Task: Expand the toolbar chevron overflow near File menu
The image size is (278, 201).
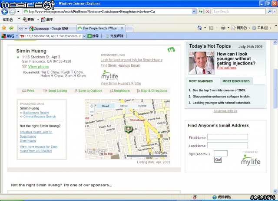Action: point(18,18)
